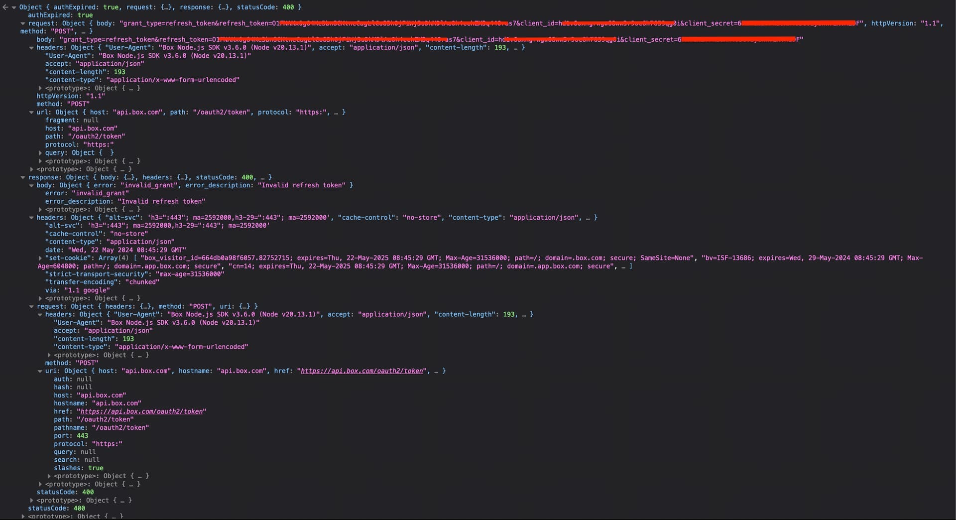Collapse the response: Object row

click(x=23, y=177)
